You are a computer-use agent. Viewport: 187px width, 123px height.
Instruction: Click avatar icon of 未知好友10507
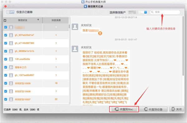pos(11,99)
